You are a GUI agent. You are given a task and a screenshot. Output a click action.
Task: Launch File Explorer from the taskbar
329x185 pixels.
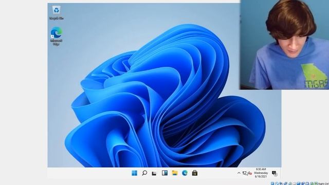coord(175,173)
